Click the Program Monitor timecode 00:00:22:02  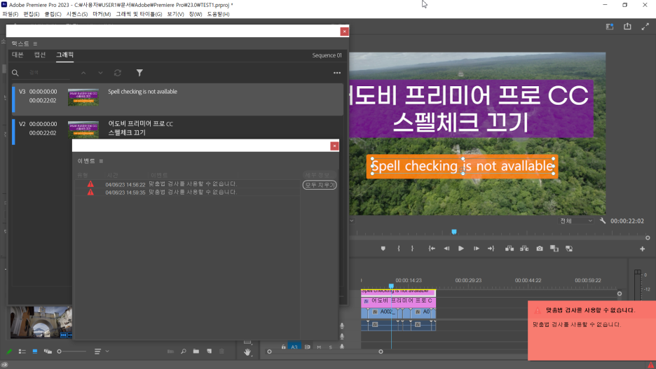627,221
